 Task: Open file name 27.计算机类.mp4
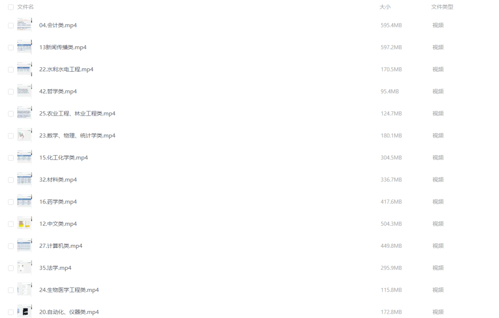[61, 246]
